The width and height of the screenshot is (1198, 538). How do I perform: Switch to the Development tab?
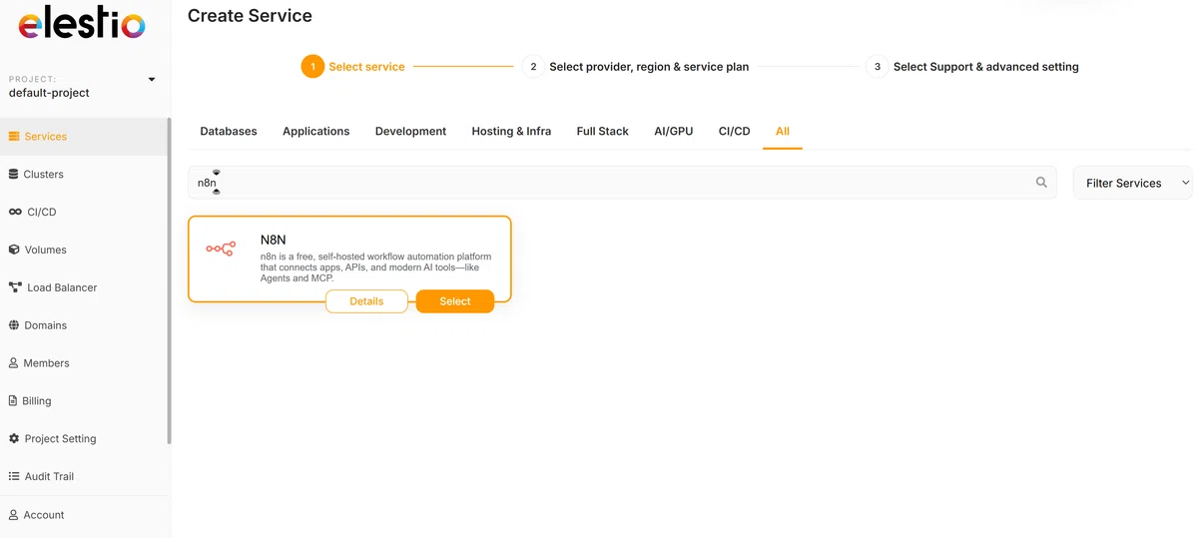point(410,131)
